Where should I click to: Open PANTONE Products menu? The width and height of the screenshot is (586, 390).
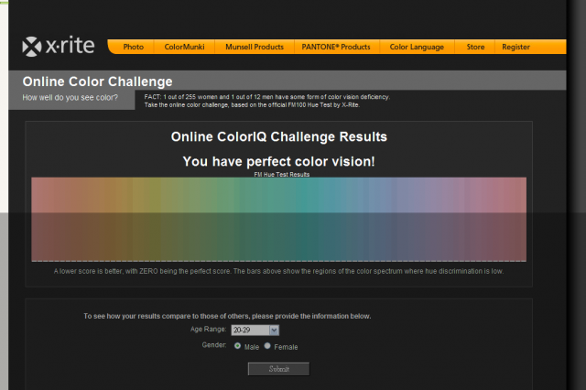coord(336,47)
